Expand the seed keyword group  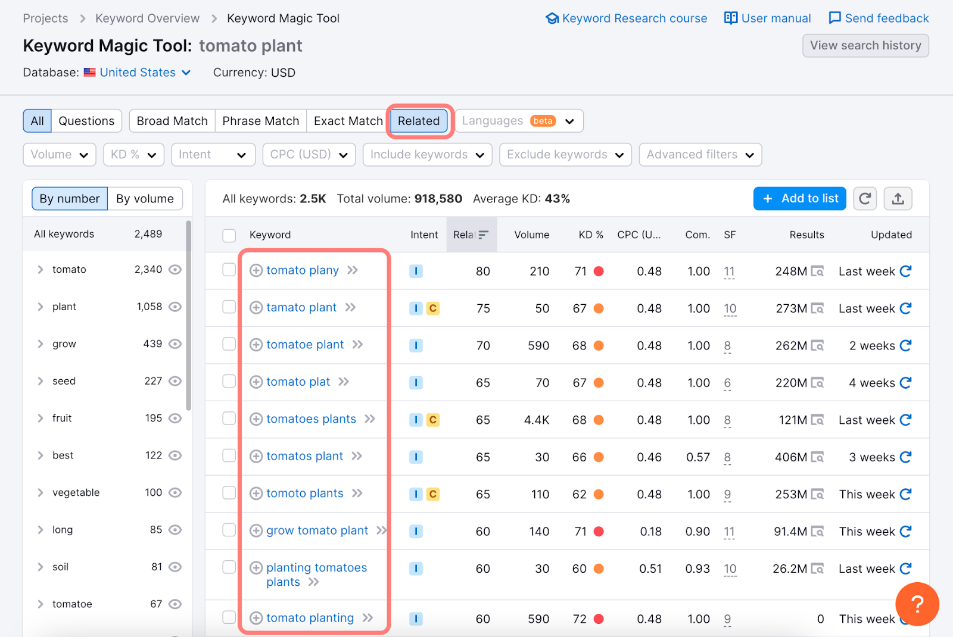(x=41, y=381)
